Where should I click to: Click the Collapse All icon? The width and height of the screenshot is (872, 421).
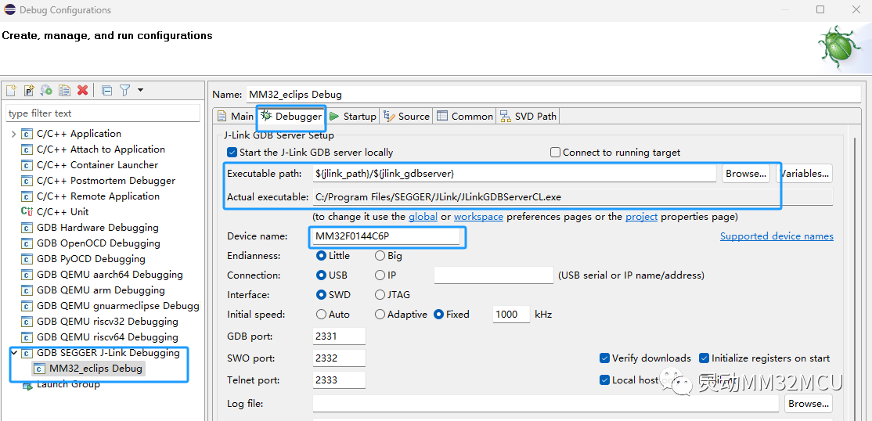coord(107,91)
